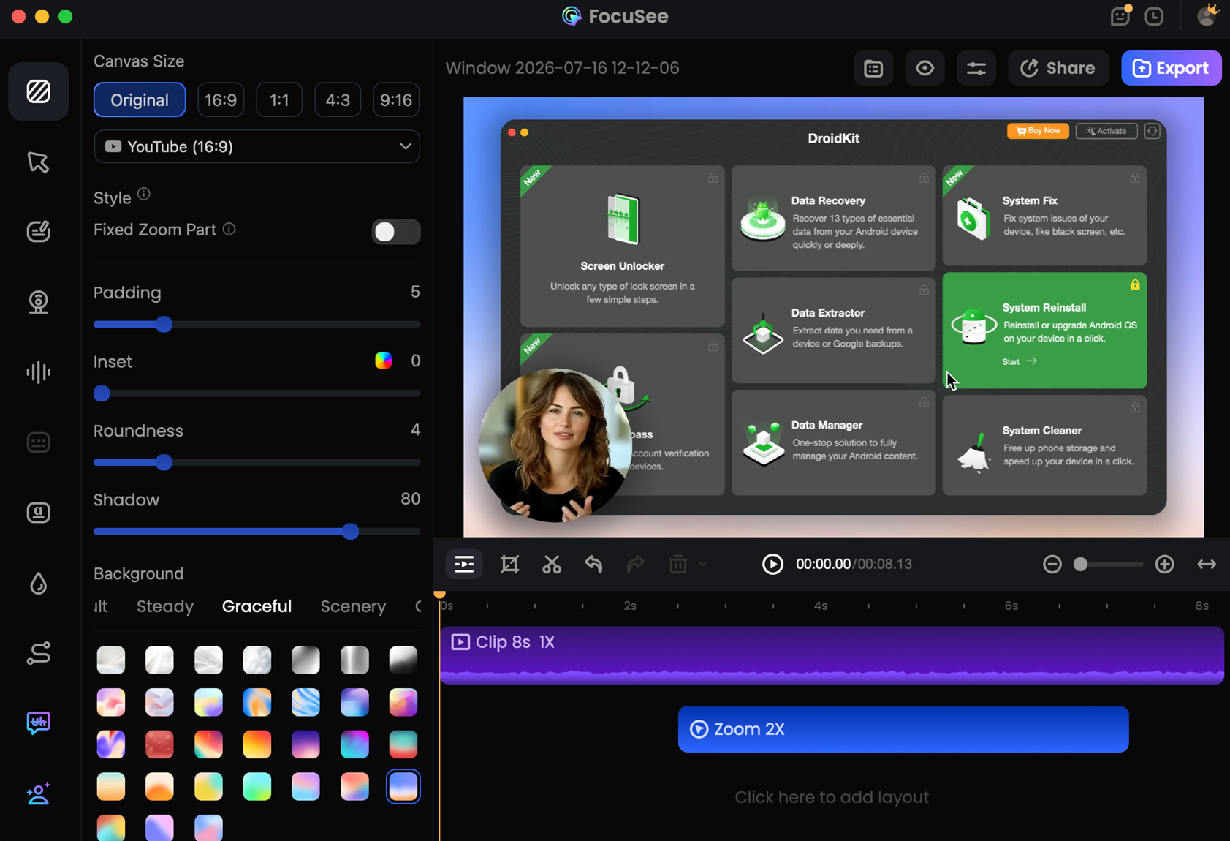Open the feedback face icon in title bar

point(1120,16)
